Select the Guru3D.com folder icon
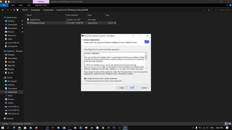This screenshot has height=130, width=232. point(28,19)
